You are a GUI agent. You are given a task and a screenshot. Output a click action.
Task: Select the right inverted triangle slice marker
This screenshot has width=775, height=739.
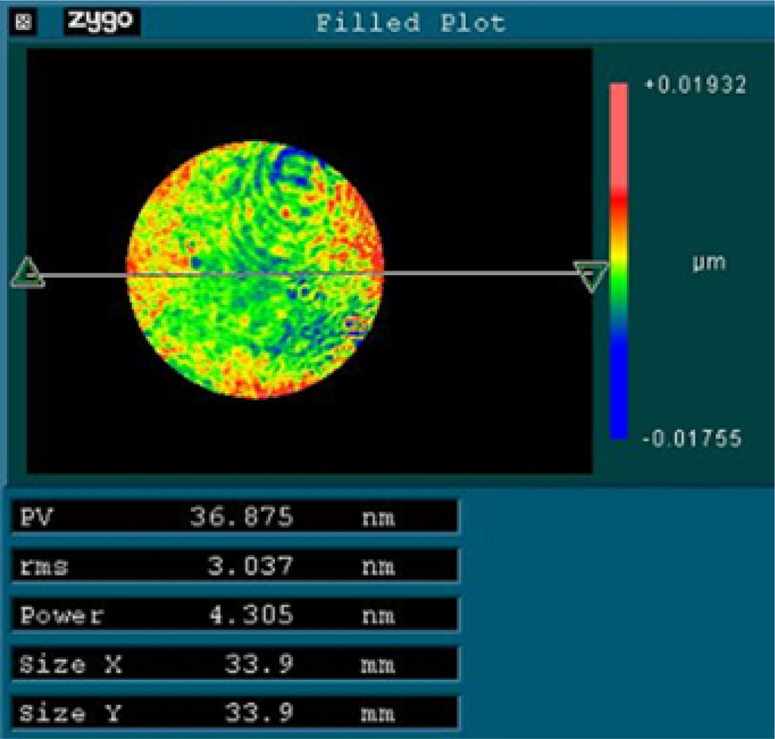[x=592, y=276]
